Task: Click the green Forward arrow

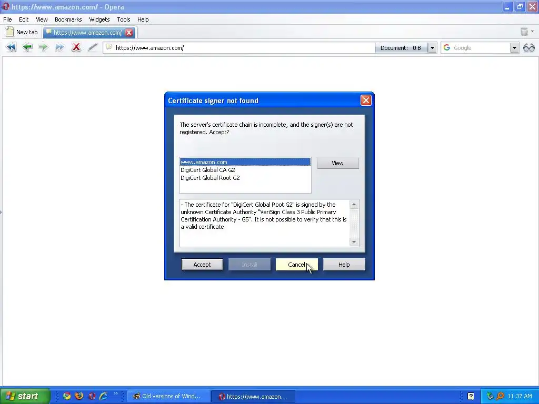Action: pyautogui.click(x=43, y=47)
